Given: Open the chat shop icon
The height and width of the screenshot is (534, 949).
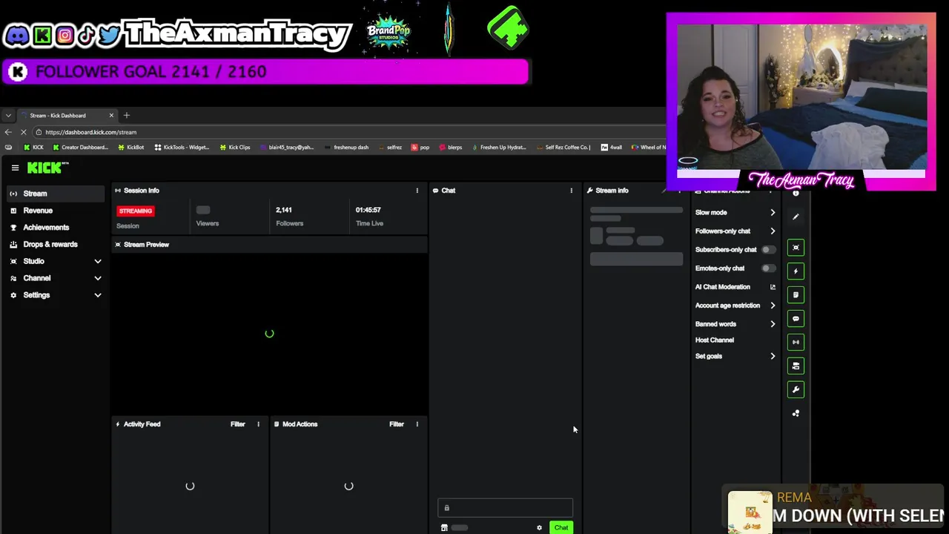Looking at the screenshot, I should coord(444,528).
